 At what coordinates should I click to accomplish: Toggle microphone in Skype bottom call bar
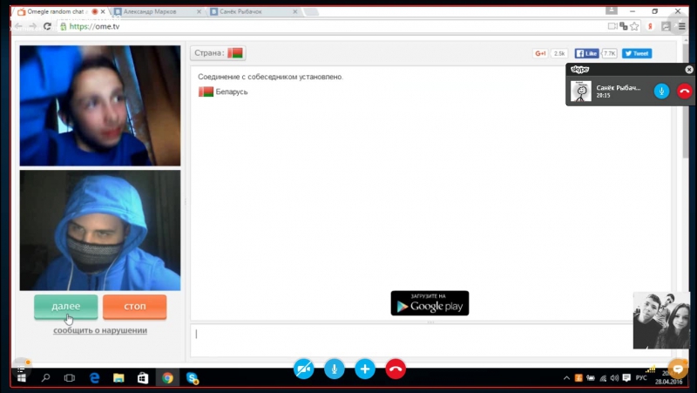(335, 369)
